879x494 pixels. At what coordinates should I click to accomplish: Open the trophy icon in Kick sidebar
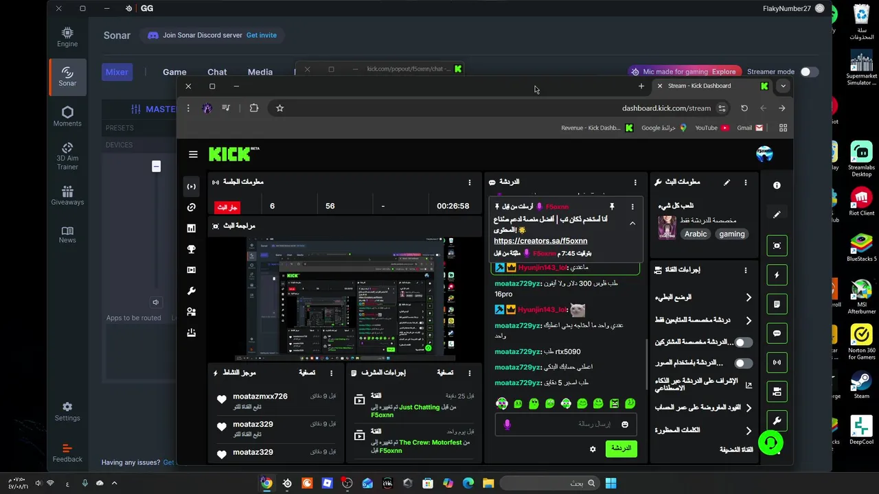click(x=192, y=249)
